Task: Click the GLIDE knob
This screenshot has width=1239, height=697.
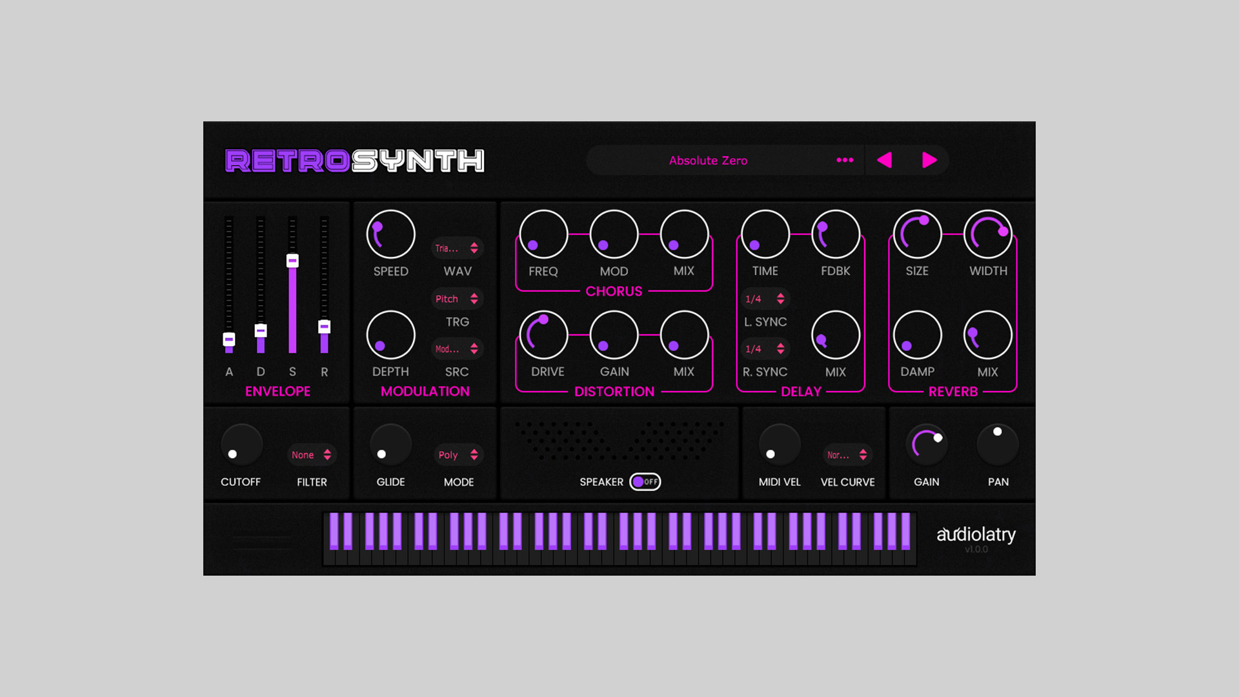Action: click(390, 445)
